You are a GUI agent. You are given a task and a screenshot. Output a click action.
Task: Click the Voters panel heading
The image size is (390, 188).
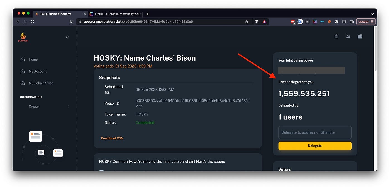[x=285, y=169]
